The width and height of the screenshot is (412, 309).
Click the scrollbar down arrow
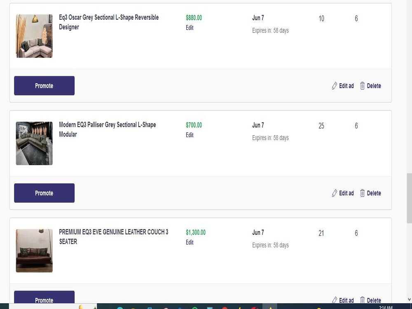[x=409, y=300]
